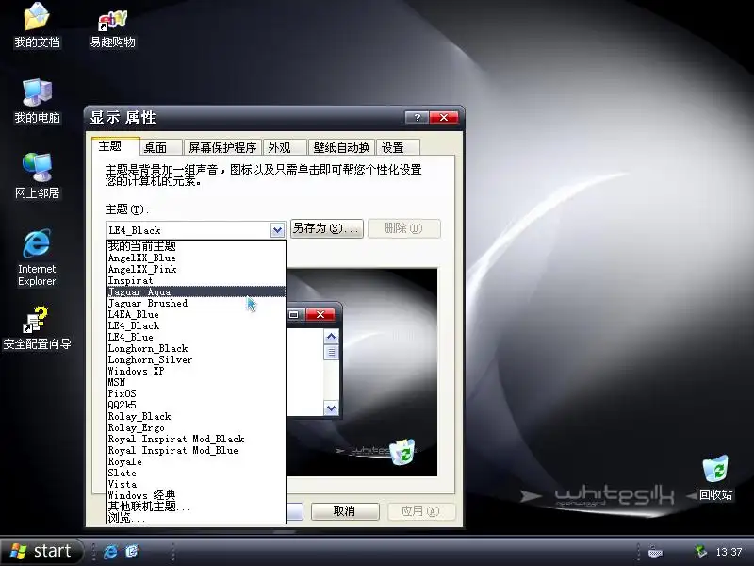Switch to the 桌面 tab
The width and height of the screenshot is (754, 566).
pyautogui.click(x=161, y=147)
